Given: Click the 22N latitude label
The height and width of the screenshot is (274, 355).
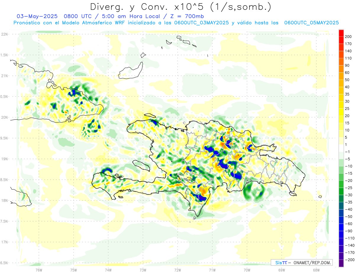Looking at the screenshot, I should (4, 34).
